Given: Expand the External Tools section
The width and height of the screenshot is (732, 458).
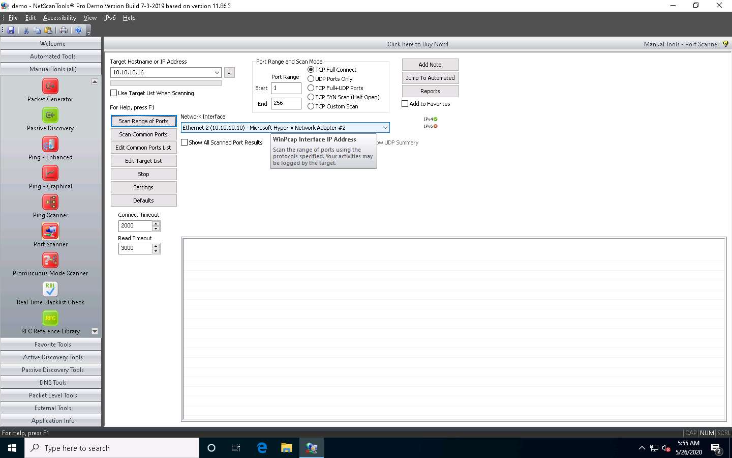Looking at the screenshot, I should [51, 408].
